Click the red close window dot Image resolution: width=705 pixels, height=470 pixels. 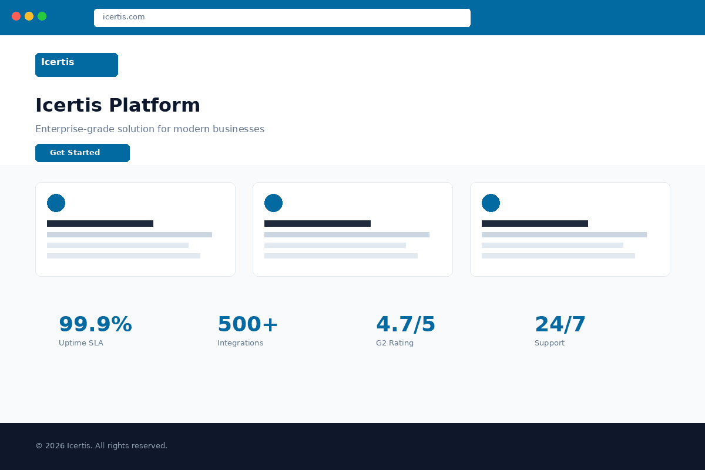(x=16, y=16)
